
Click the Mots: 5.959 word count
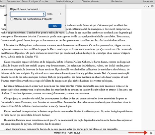point(60,133)
